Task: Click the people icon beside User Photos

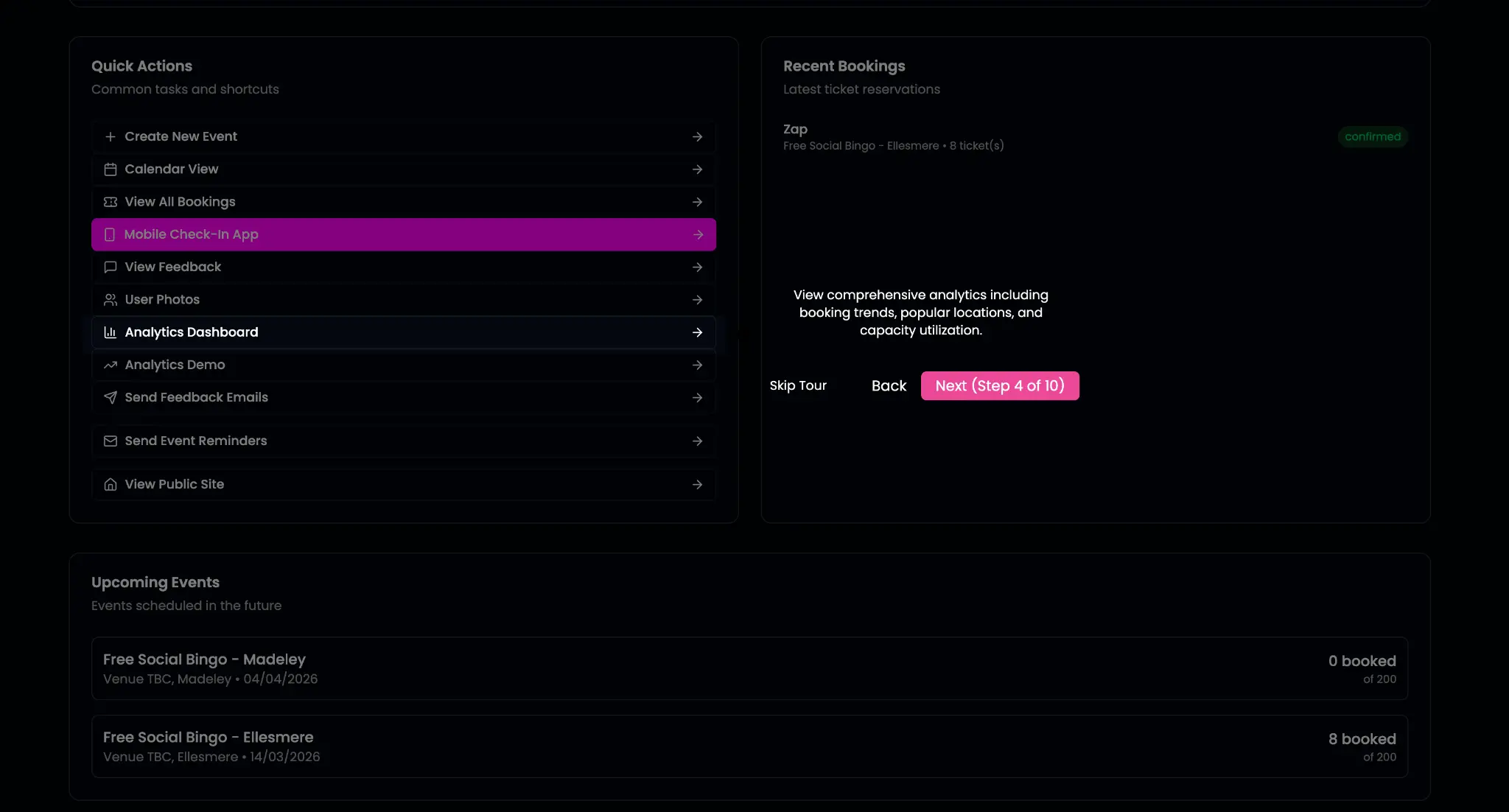Action: pos(111,300)
